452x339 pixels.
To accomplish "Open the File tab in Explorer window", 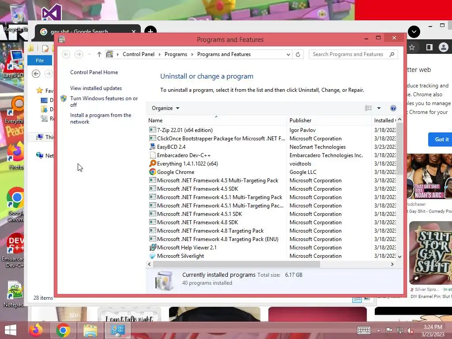I will click(x=40, y=60).
